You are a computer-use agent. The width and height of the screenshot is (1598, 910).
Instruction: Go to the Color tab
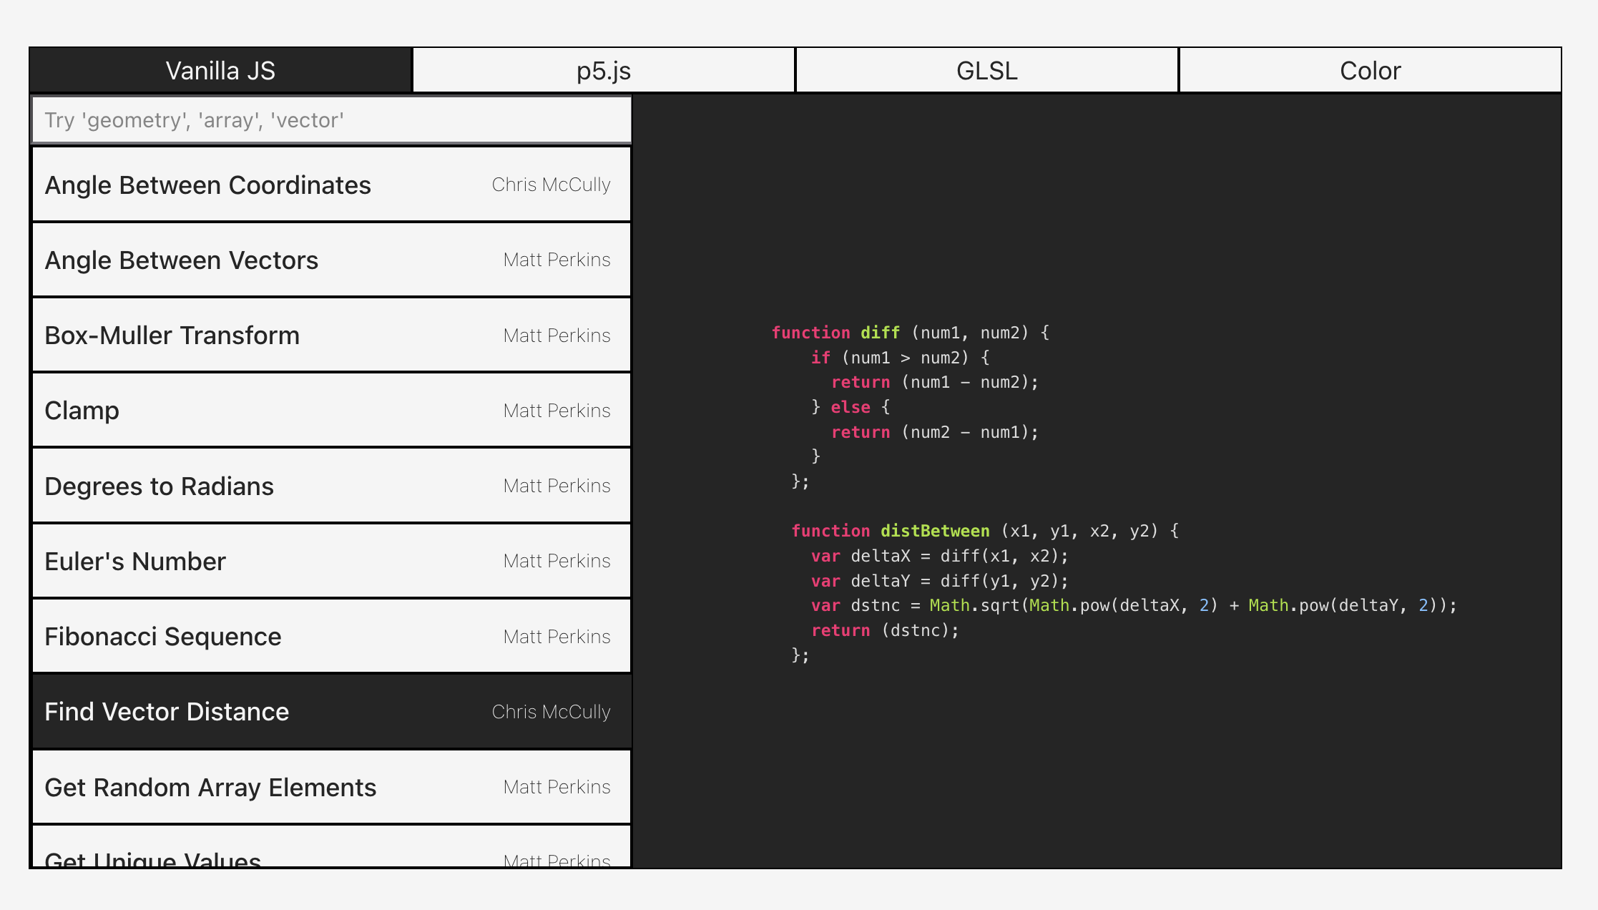1370,71
